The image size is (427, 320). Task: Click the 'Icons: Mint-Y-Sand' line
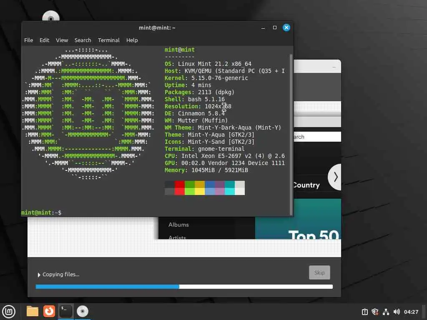click(209, 142)
